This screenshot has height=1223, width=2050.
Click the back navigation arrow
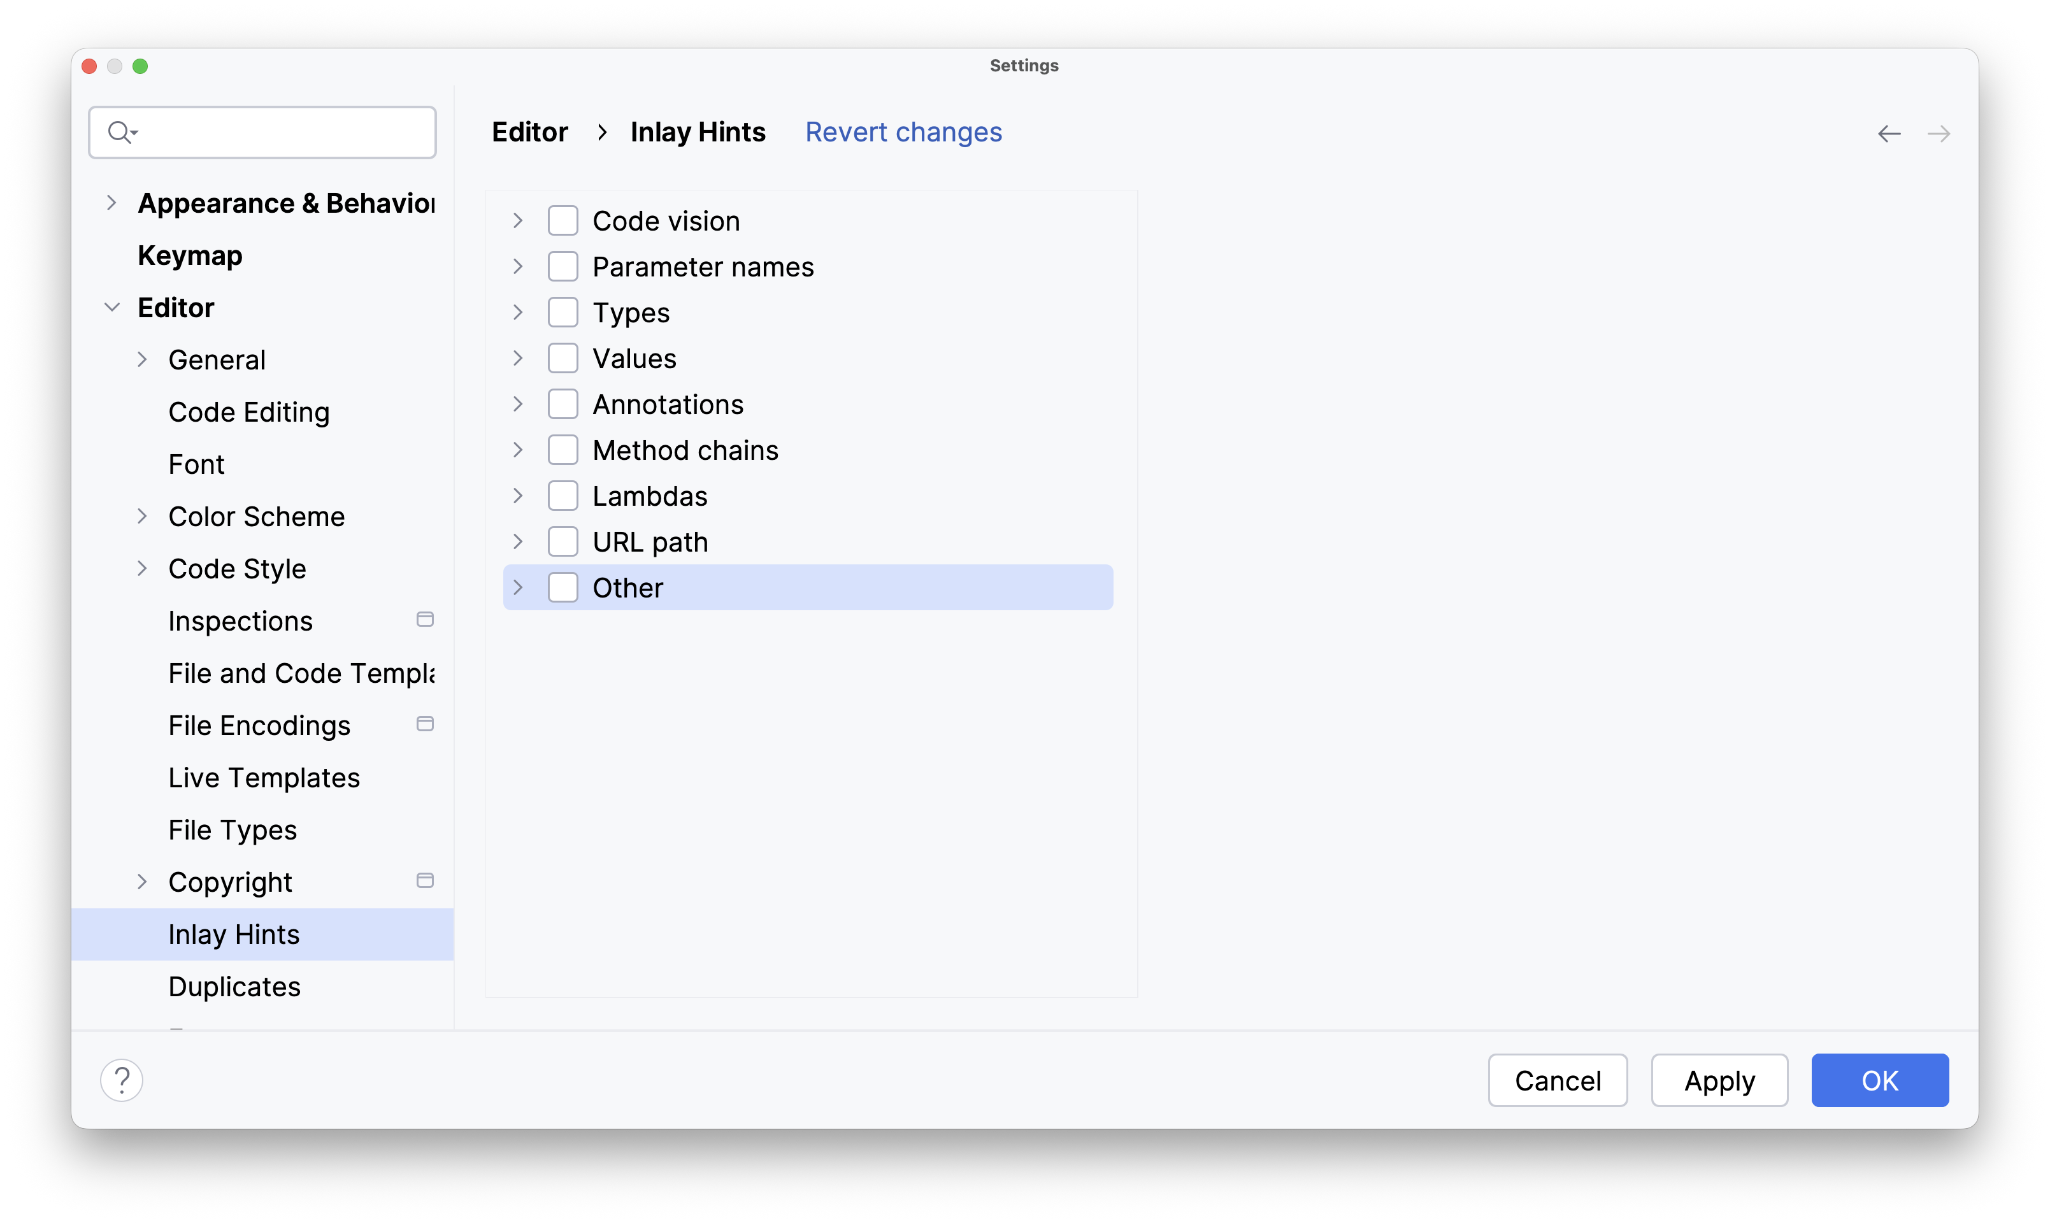tap(1888, 134)
